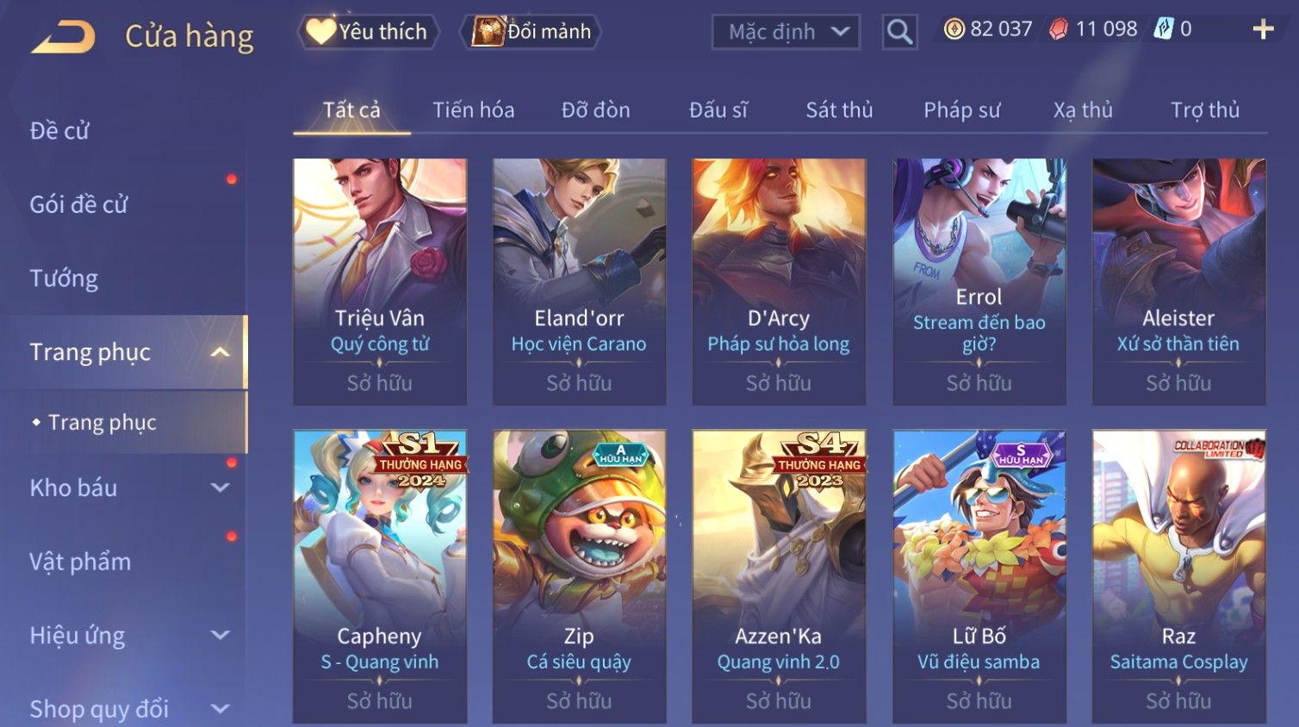
Task: Collapse the Trang phục sidebar section
Action: [221, 352]
